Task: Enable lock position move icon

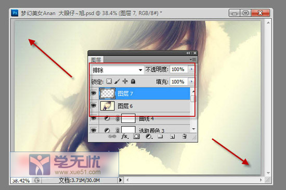Action: click(x=125, y=81)
